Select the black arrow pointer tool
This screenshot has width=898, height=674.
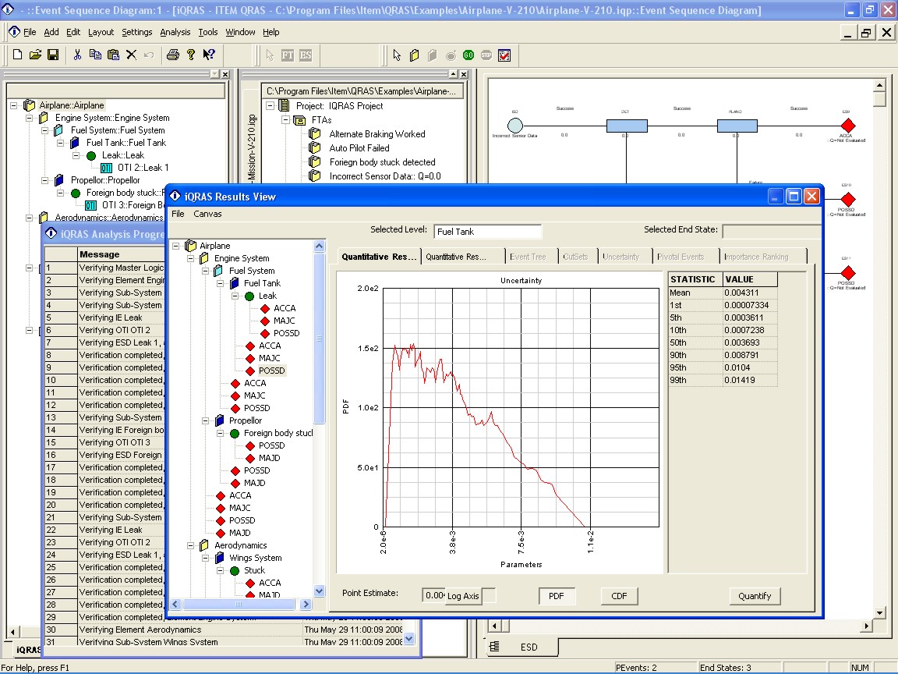396,55
